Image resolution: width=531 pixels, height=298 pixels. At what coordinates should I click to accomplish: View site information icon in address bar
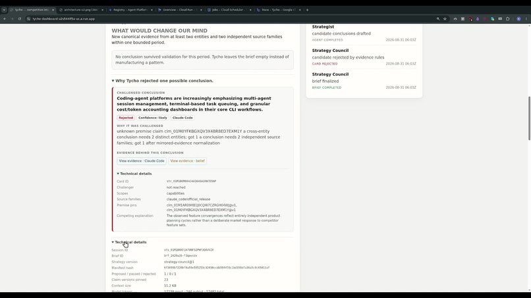coord(29,19)
